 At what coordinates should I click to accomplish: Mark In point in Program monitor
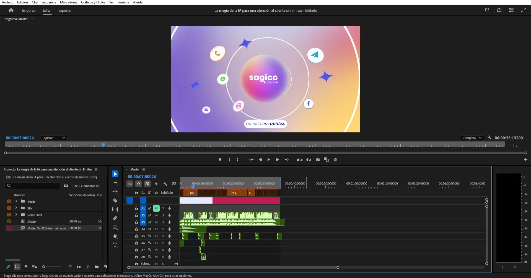click(229, 160)
